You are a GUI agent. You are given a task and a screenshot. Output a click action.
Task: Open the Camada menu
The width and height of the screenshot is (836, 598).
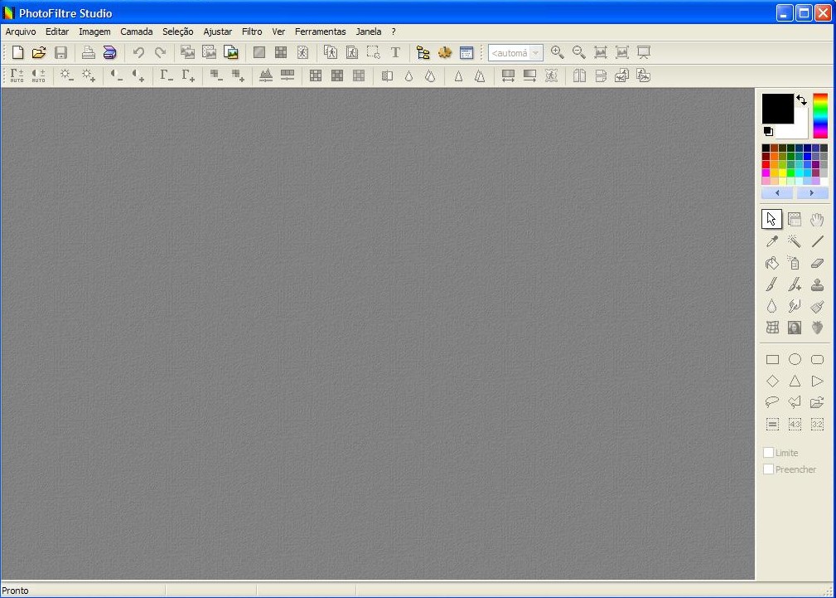(137, 32)
